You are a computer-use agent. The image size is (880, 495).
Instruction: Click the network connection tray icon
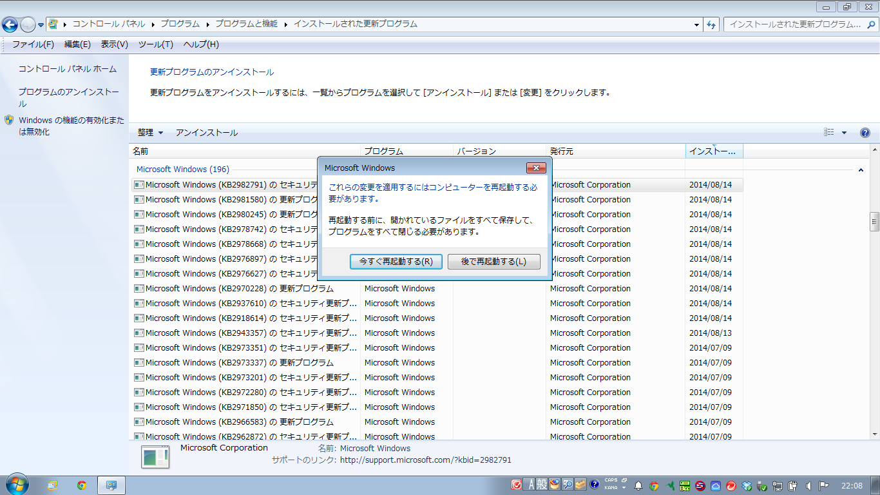[x=778, y=486]
